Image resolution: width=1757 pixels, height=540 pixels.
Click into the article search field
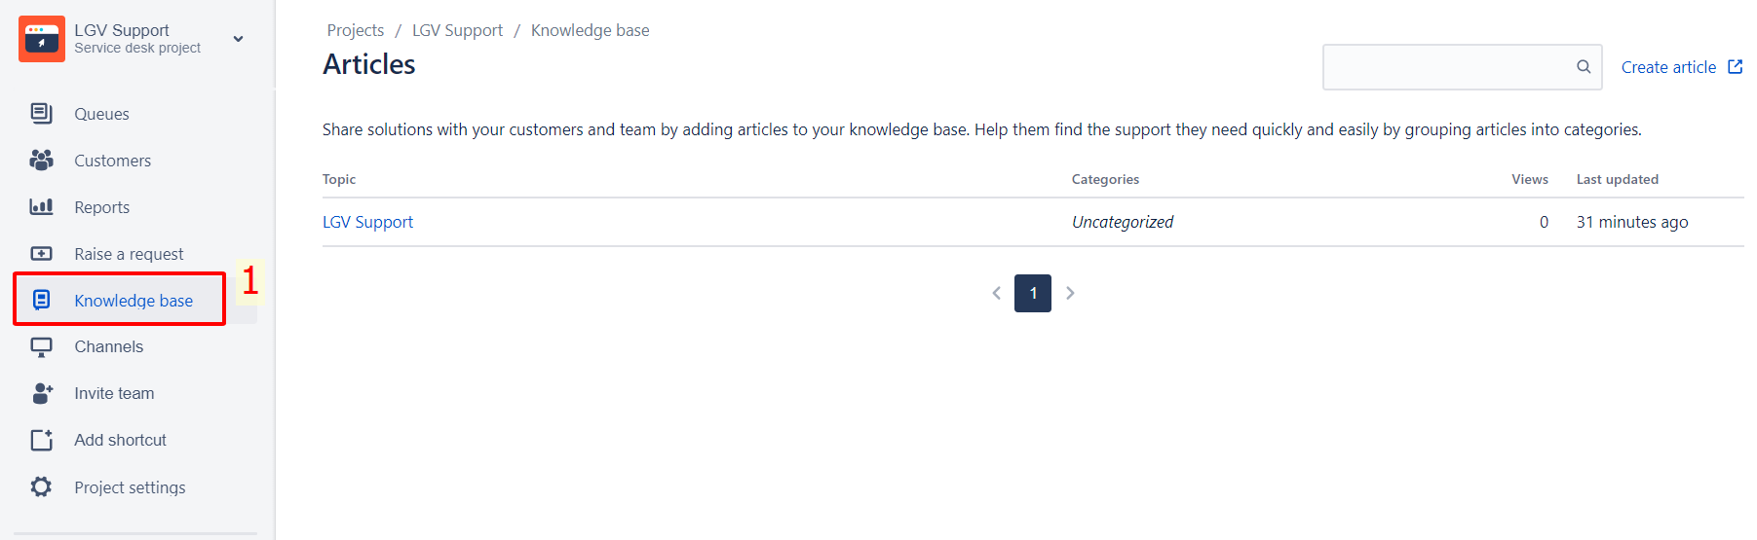coord(1447,67)
